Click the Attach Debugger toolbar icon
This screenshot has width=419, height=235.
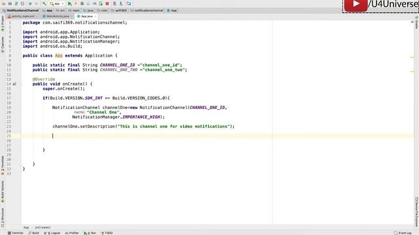pyautogui.click(x=101, y=4)
